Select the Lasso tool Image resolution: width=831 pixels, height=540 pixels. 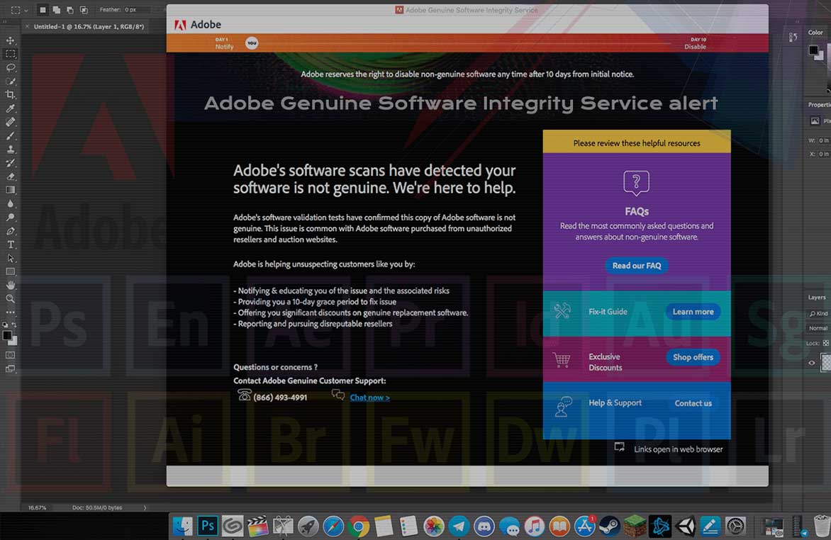(10, 67)
